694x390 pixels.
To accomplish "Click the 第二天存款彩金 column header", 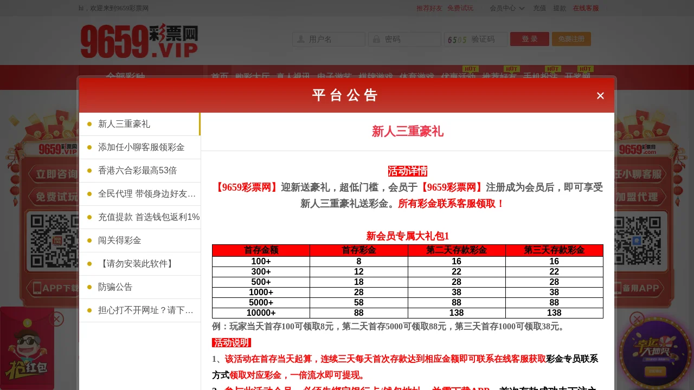I will tap(457, 250).
